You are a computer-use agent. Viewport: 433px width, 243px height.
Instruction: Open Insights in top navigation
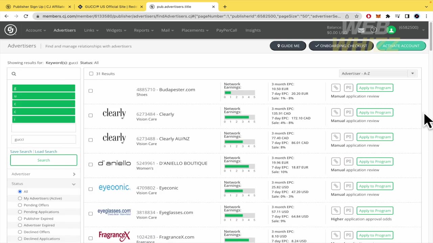pyautogui.click(x=253, y=30)
